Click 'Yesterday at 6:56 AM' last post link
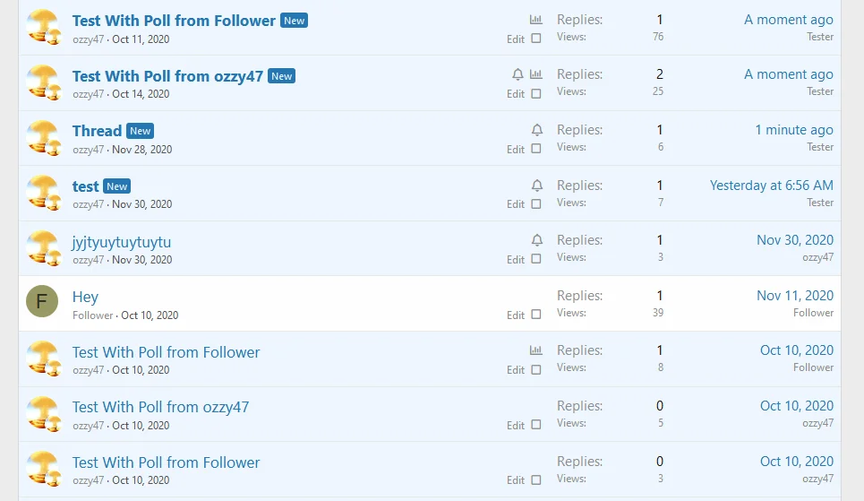 pyautogui.click(x=771, y=186)
